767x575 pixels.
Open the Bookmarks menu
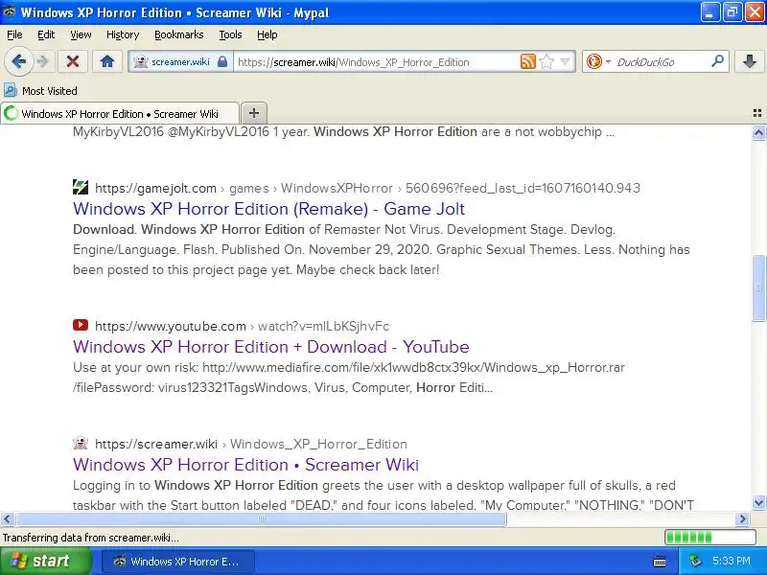point(178,34)
